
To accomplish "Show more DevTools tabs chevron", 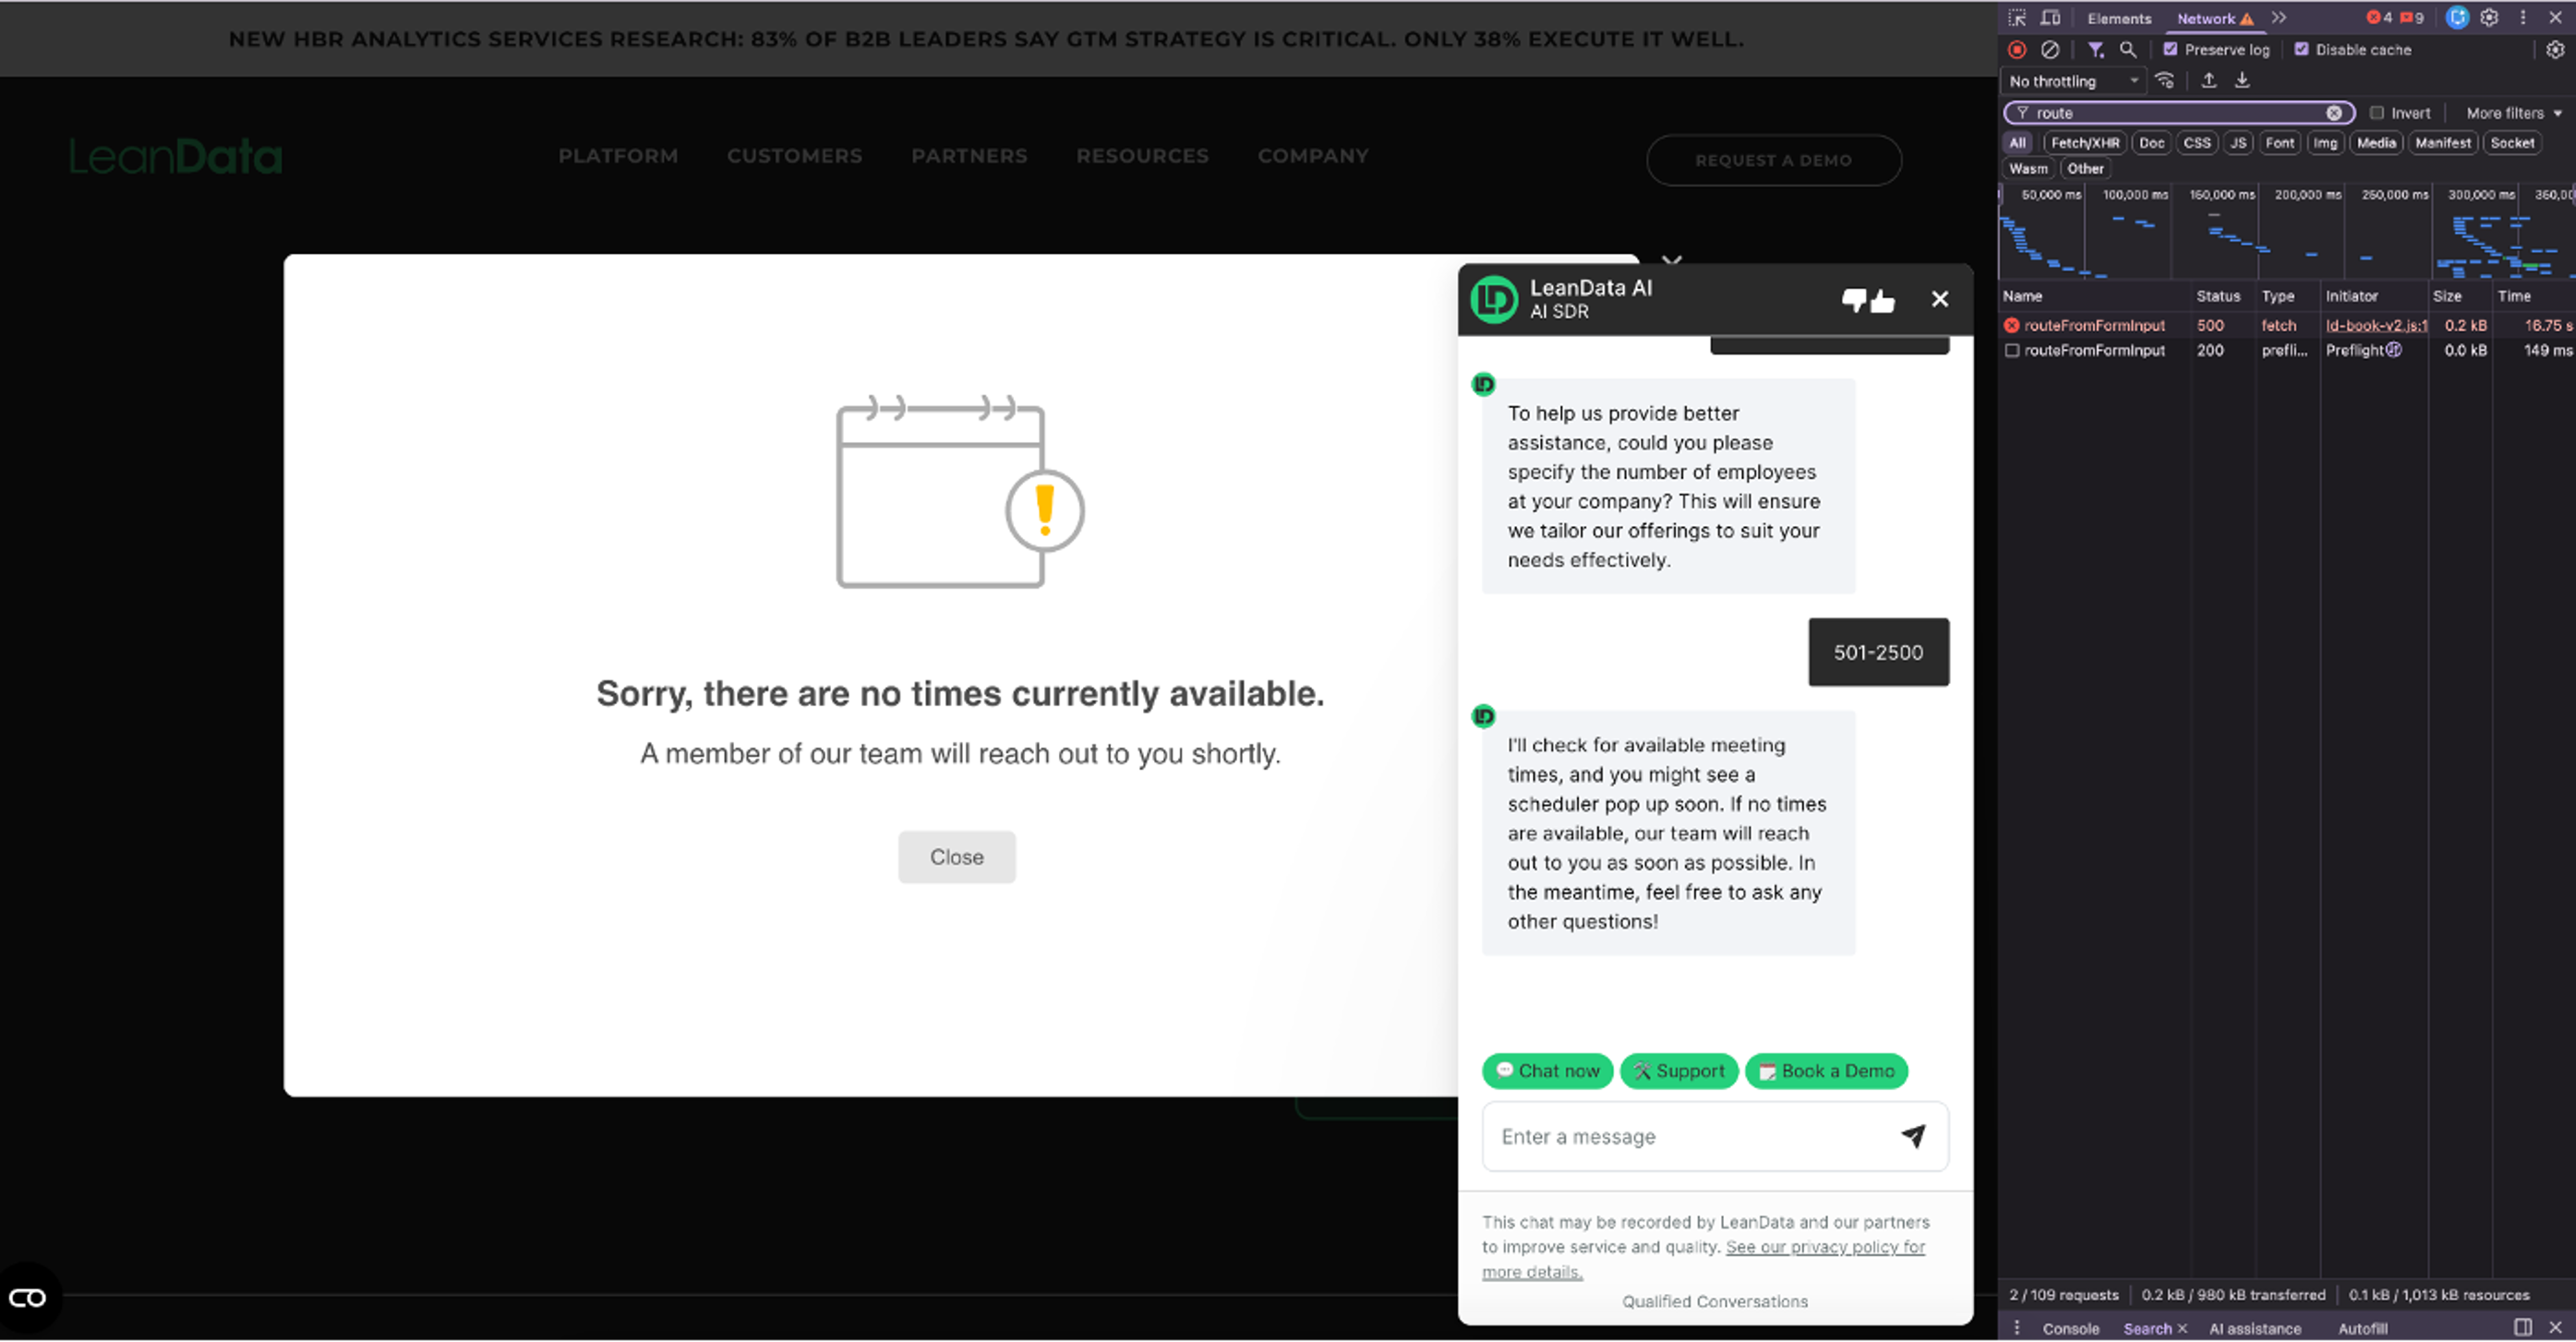I will tap(2279, 18).
